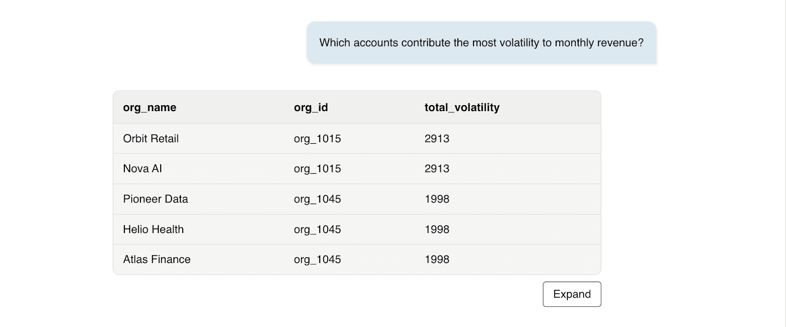Screen dimensions: 786x327
Task: Click the org_id value in Orbit Retail row
Action: (317, 139)
